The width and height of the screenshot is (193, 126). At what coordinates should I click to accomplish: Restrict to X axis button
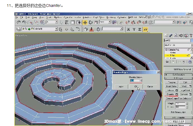point(128,29)
